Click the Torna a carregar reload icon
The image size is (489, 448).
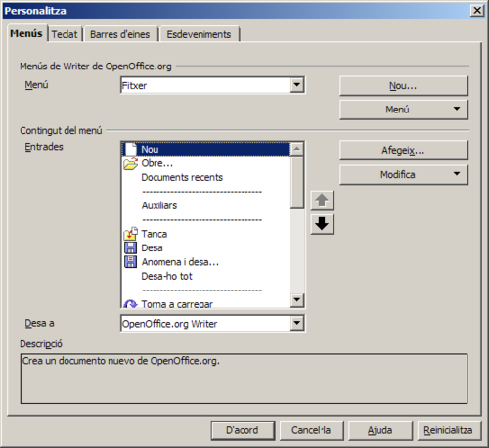(x=131, y=304)
